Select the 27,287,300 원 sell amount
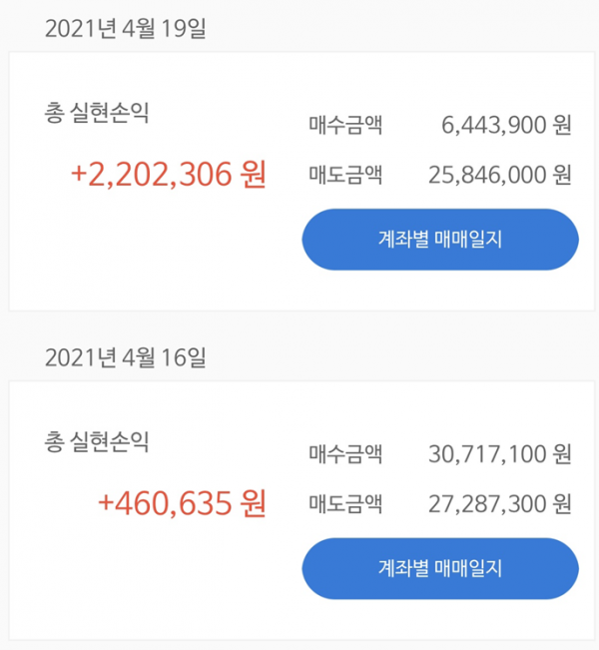 point(499,504)
